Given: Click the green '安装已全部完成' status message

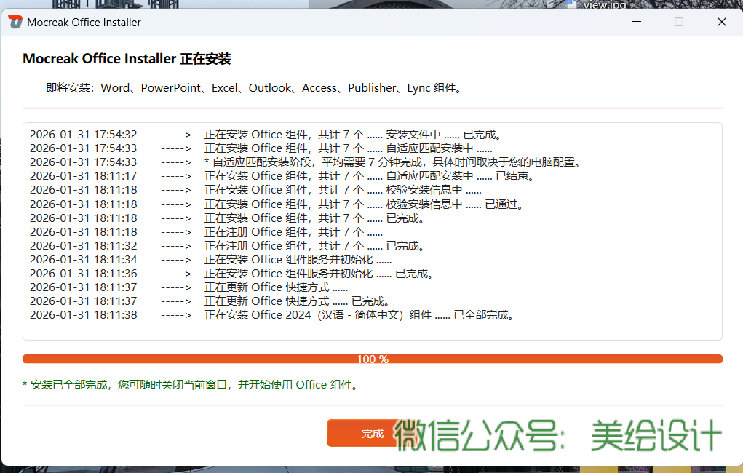Looking at the screenshot, I should (x=191, y=384).
